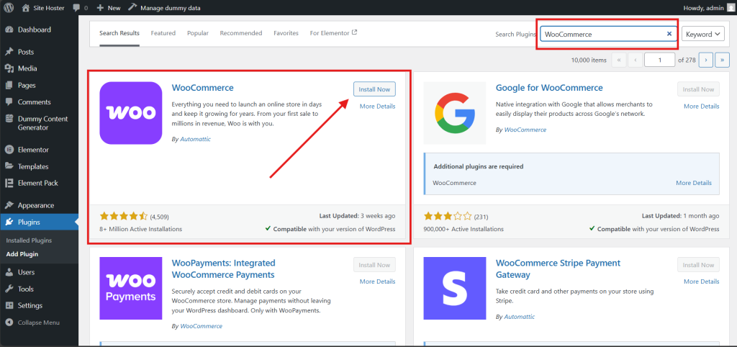Click the '900,000+ Active Installations' text
737x347 pixels.
(x=464, y=229)
